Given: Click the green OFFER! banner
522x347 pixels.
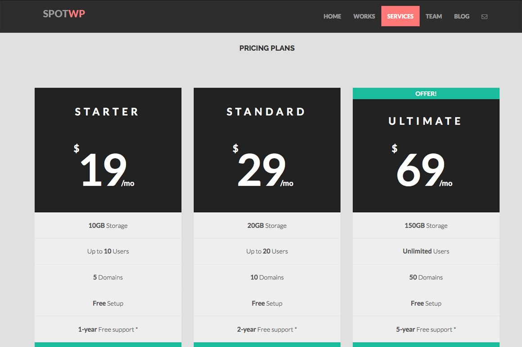Looking at the screenshot, I should tap(426, 93).
